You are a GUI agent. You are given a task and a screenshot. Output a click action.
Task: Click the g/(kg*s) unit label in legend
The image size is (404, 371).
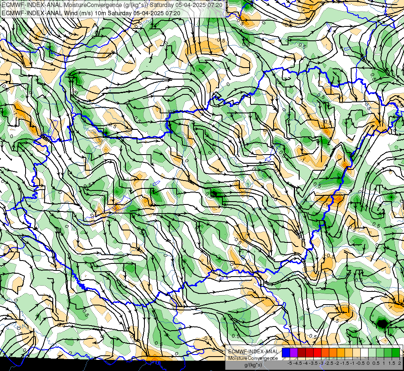(x=253, y=365)
